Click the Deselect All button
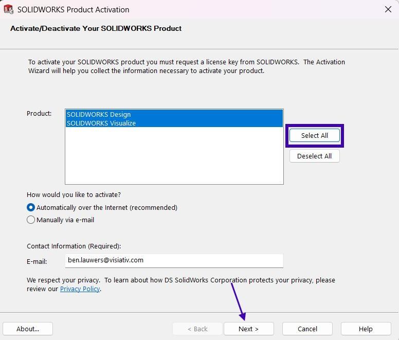Screen dimensions: 399x340 315,156
